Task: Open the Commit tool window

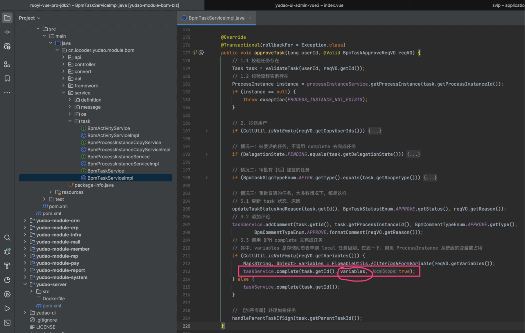Action: pos(7,32)
